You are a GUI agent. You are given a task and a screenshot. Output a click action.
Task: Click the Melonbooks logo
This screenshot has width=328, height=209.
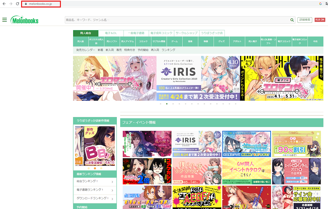[25, 20]
